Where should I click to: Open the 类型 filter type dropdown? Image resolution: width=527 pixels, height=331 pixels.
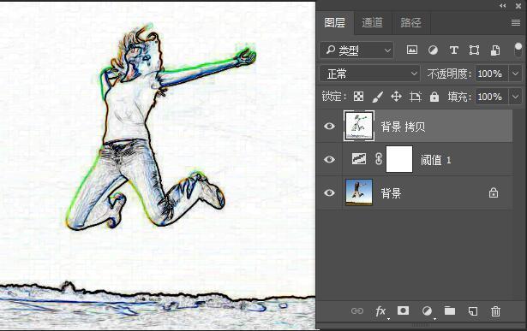pos(356,50)
